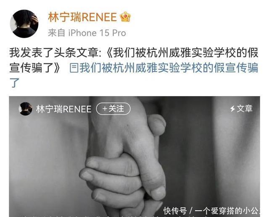Tap the plus sign in the 关注 pill
Image resolution: width=269 pixels, height=217 pixels.
point(105,109)
